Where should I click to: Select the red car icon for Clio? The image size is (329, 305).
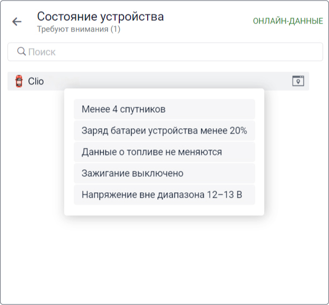point(19,81)
